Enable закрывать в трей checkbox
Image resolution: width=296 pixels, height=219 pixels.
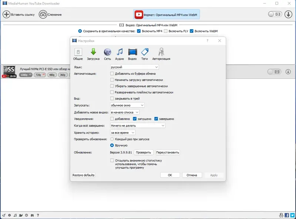[112, 98]
